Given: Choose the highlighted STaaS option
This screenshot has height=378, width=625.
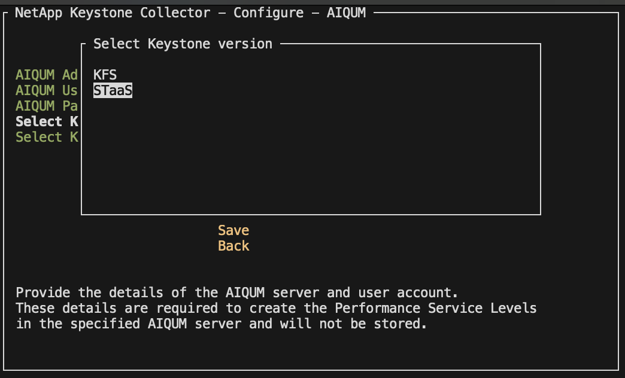Looking at the screenshot, I should pyautogui.click(x=113, y=90).
